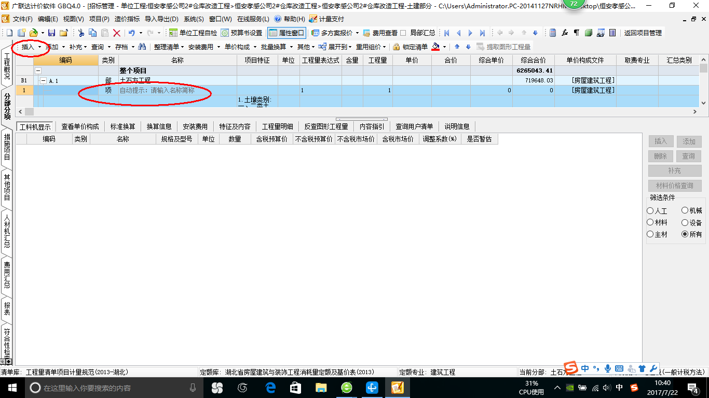Screen dimensions: 709x398
Task: Open Microsoft Edge from the taskbar
Action: pyautogui.click(x=270, y=388)
